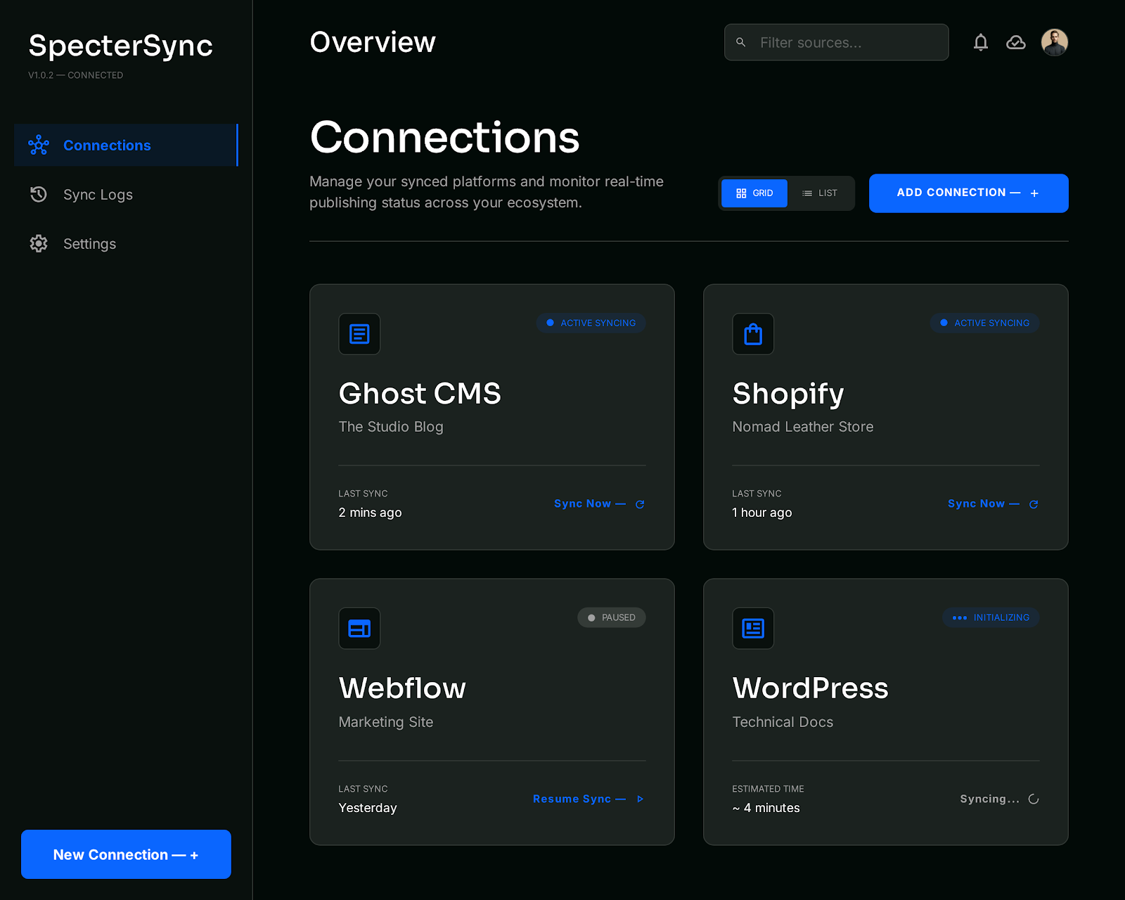Click the WordPress newspaper icon

tap(753, 629)
